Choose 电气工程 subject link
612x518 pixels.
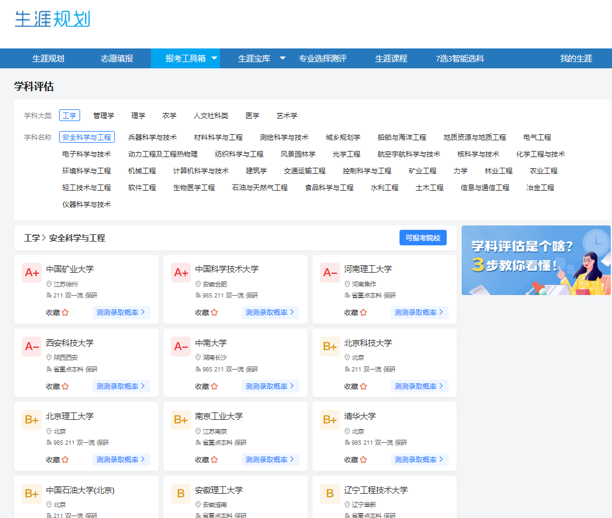tap(537, 137)
